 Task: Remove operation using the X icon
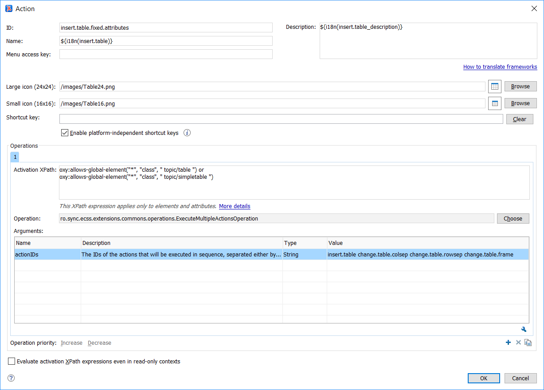(x=518, y=343)
